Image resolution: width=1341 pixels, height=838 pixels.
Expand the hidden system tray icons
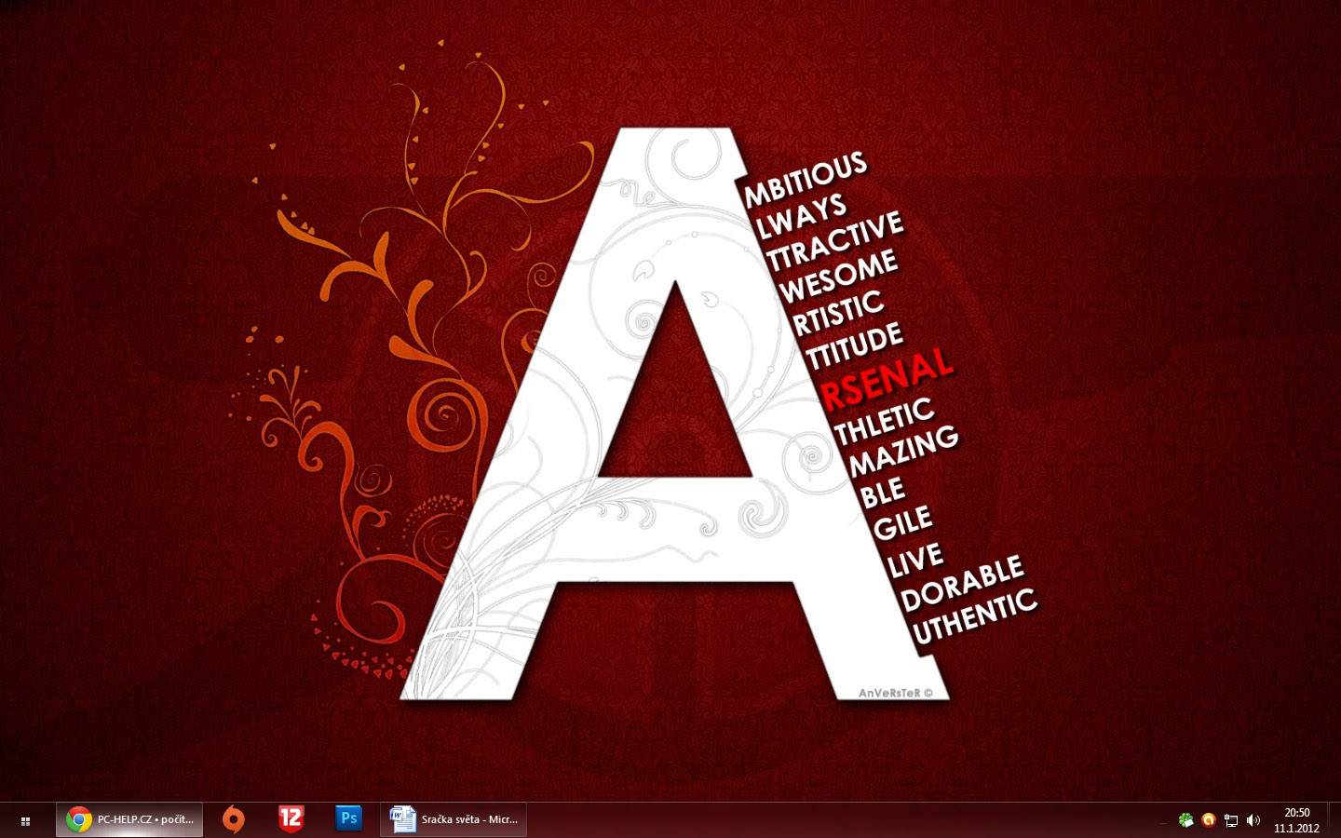click(1162, 821)
